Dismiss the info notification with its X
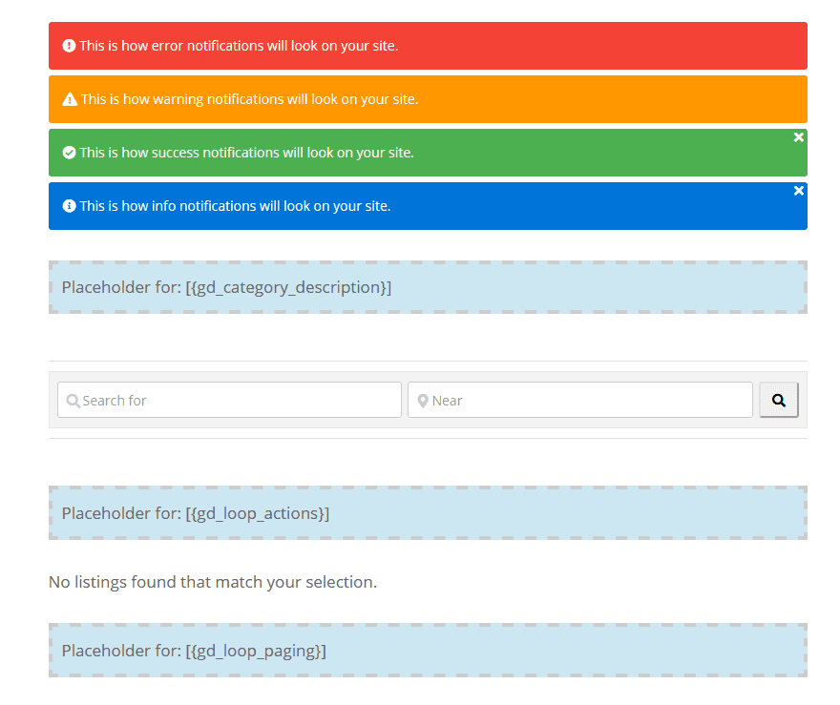Image resolution: width=840 pixels, height=705 pixels. (798, 190)
